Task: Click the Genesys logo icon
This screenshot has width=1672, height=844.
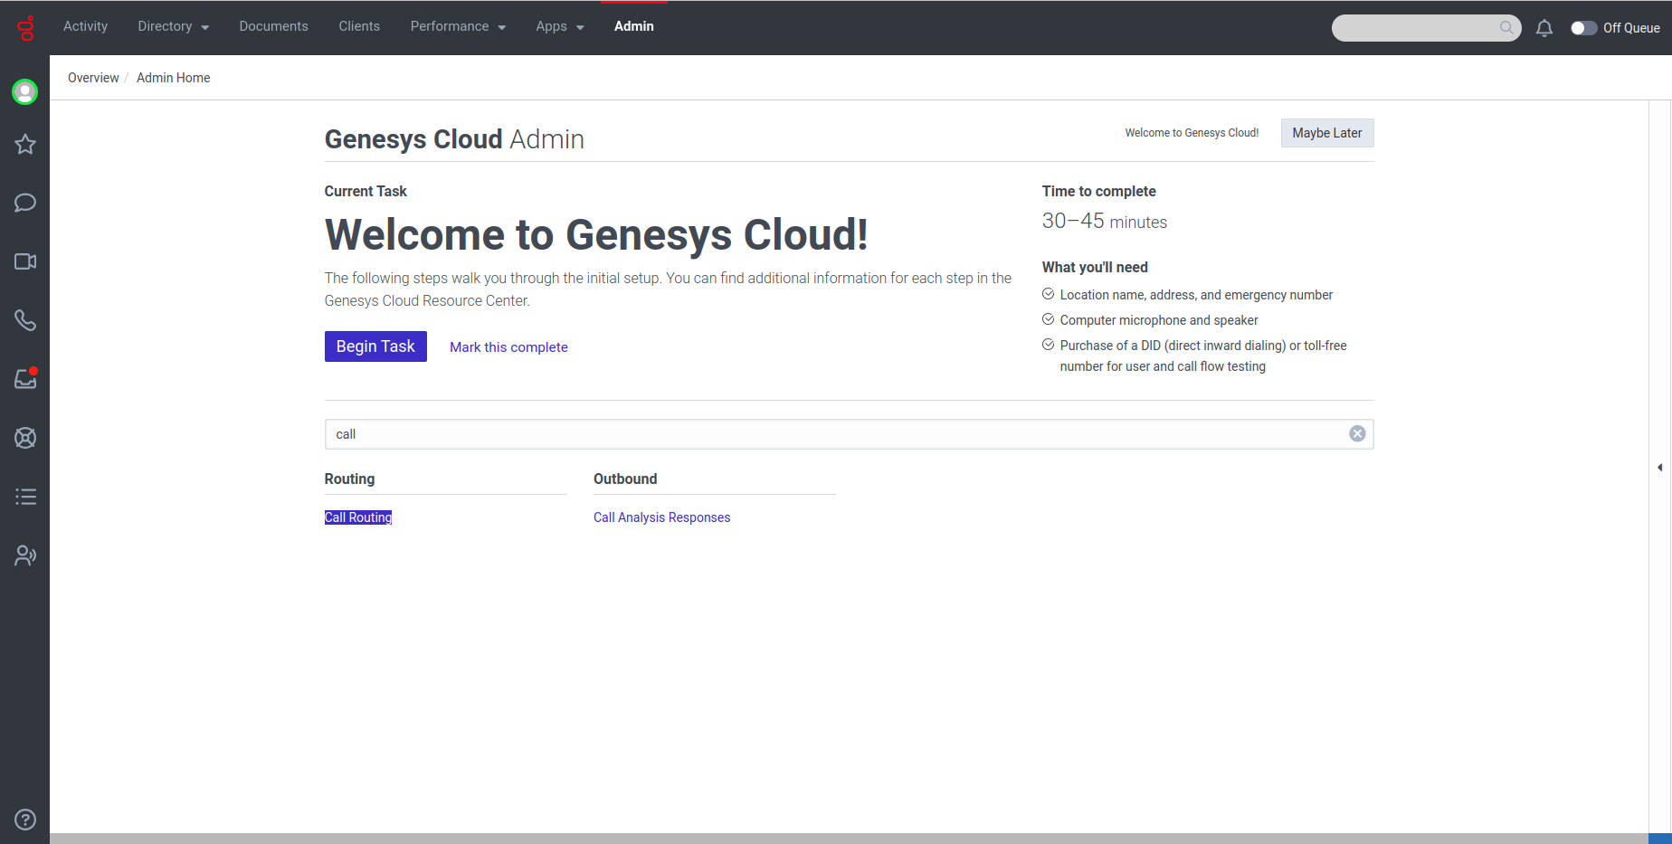Action: point(25,28)
